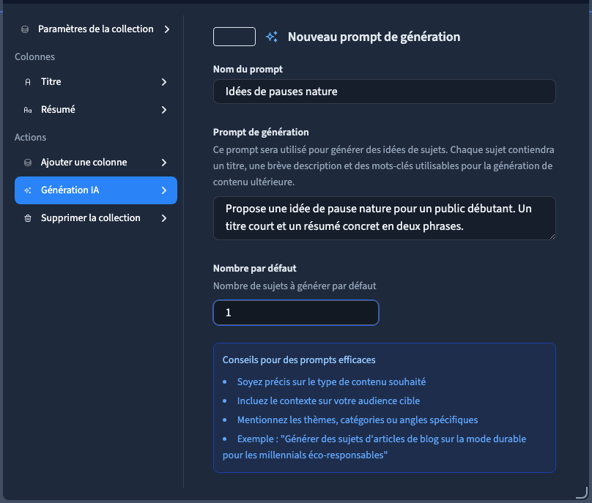Click the Colonnes section label

click(34, 56)
